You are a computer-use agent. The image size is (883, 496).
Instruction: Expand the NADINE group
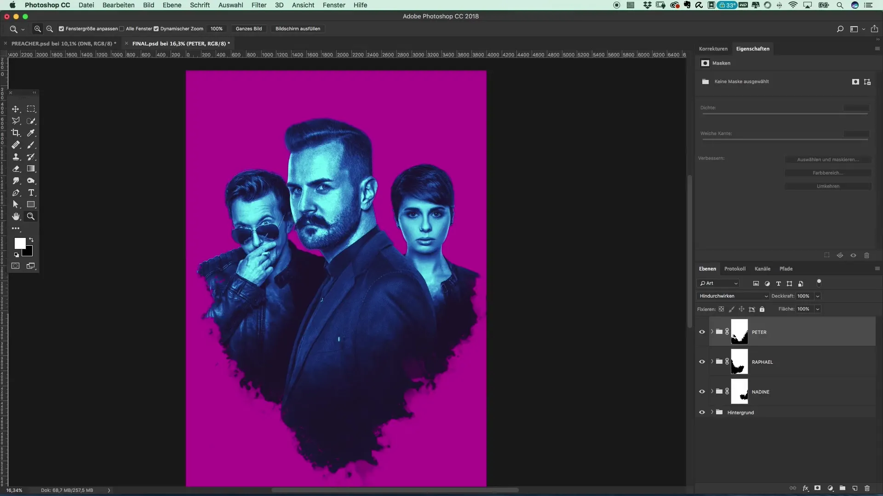coord(712,391)
